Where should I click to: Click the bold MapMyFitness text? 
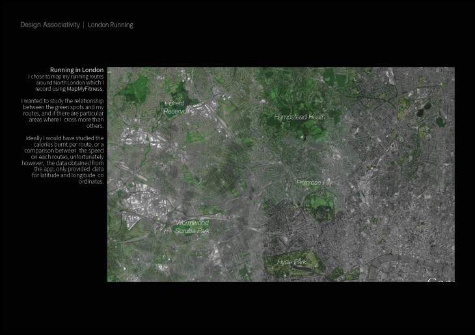tap(85, 89)
